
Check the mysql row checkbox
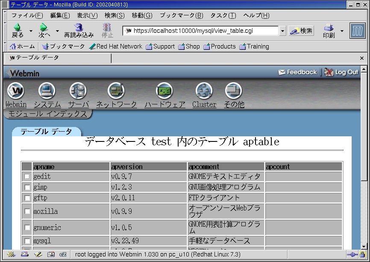tap(27, 241)
